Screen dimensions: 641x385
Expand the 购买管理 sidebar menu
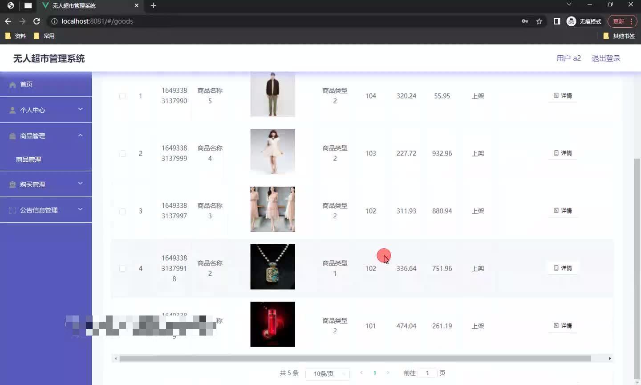(x=46, y=184)
